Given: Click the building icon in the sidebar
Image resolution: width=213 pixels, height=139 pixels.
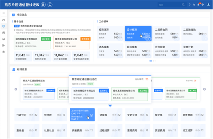Looking at the screenshot, I should pos(4,46).
